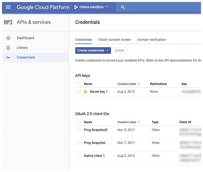Viewport: 203px width, 172px height.
Task: Switch to the OAuth consent screen tab
Action: click(x=115, y=40)
